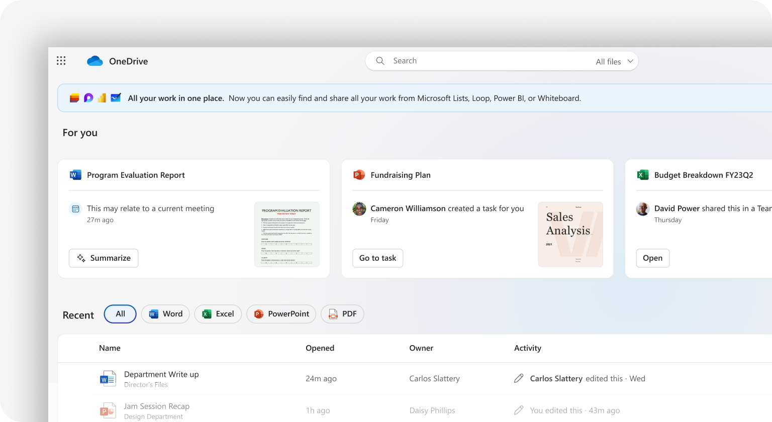Click the Loop icon in banner
This screenshot has height=422, width=772.
click(x=88, y=98)
